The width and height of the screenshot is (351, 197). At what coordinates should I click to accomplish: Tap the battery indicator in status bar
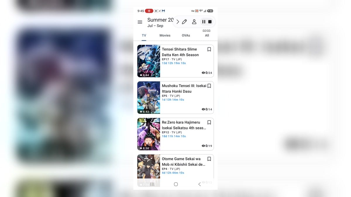tap(211, 11)
